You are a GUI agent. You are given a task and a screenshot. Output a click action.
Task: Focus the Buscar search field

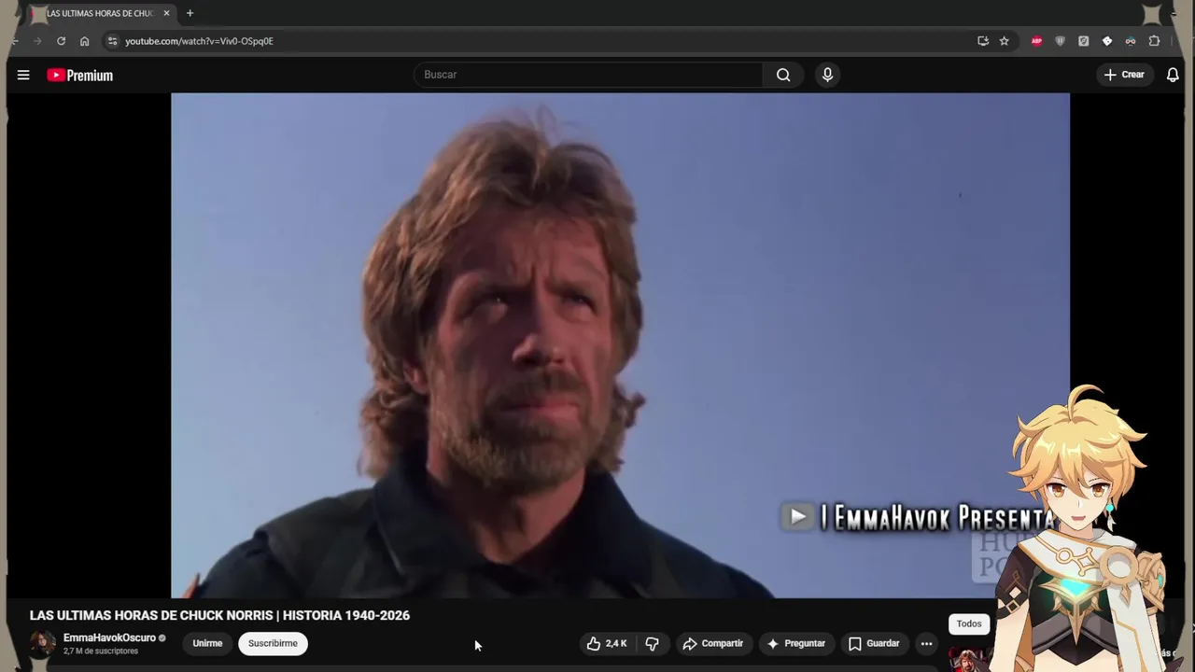click(x=588, y=75)
